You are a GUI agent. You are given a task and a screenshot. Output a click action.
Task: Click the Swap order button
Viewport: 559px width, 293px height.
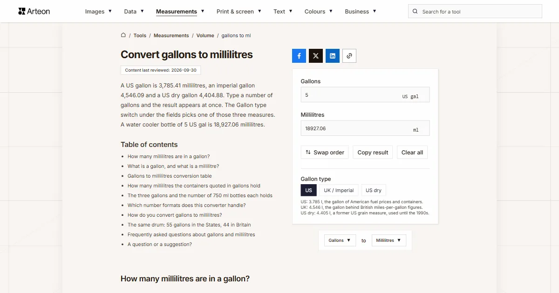pos(325,152)
